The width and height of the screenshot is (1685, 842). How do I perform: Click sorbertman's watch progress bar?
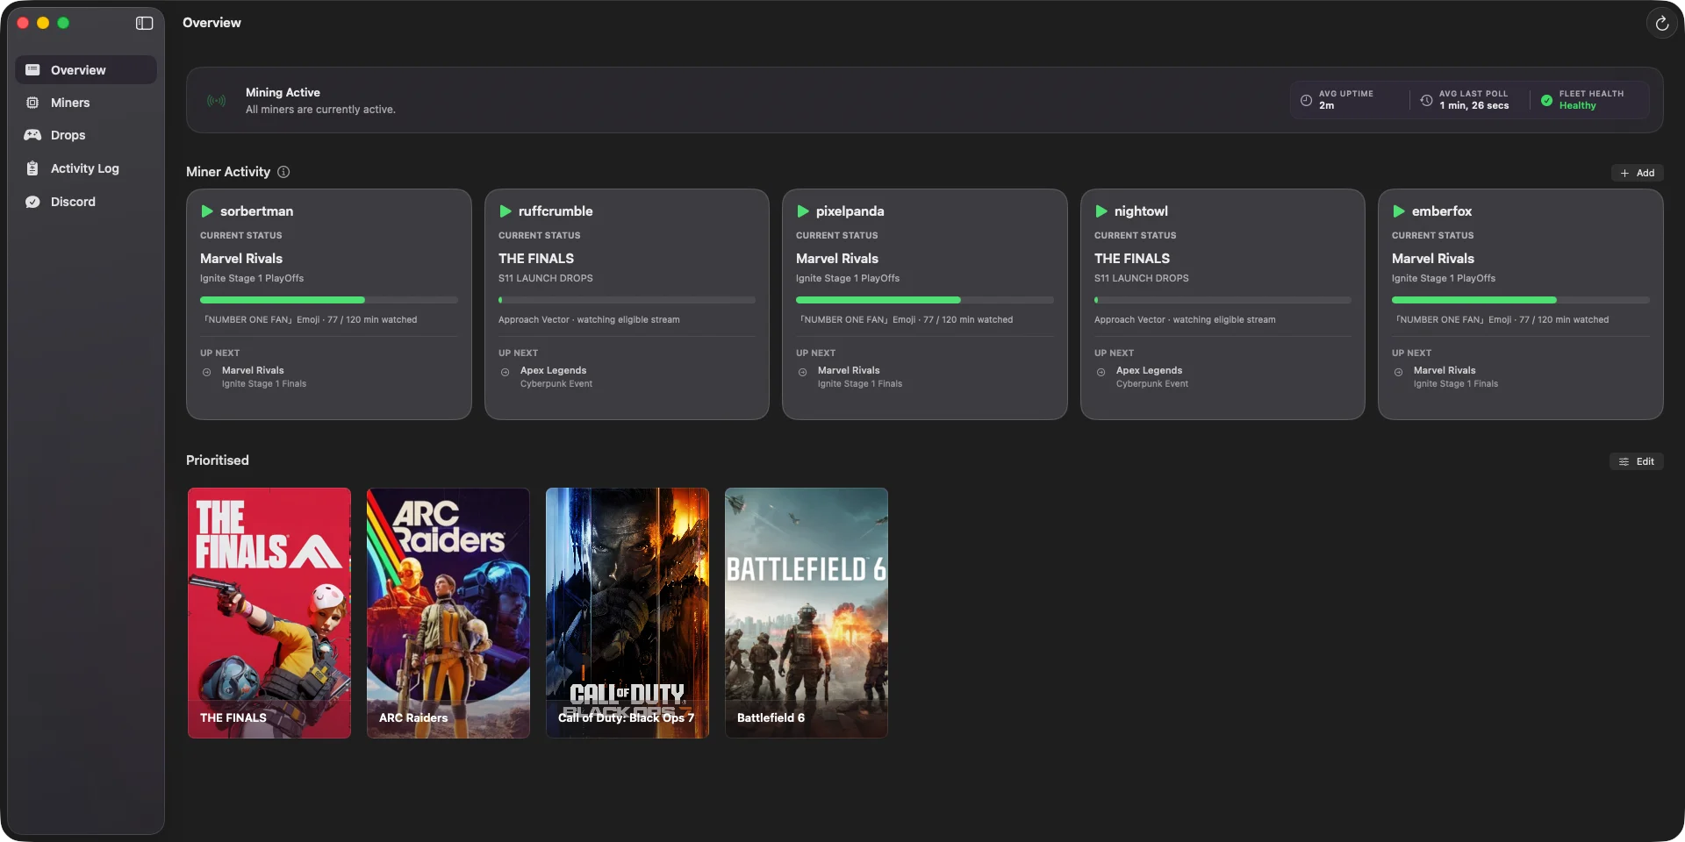click(x=329, y=300)
